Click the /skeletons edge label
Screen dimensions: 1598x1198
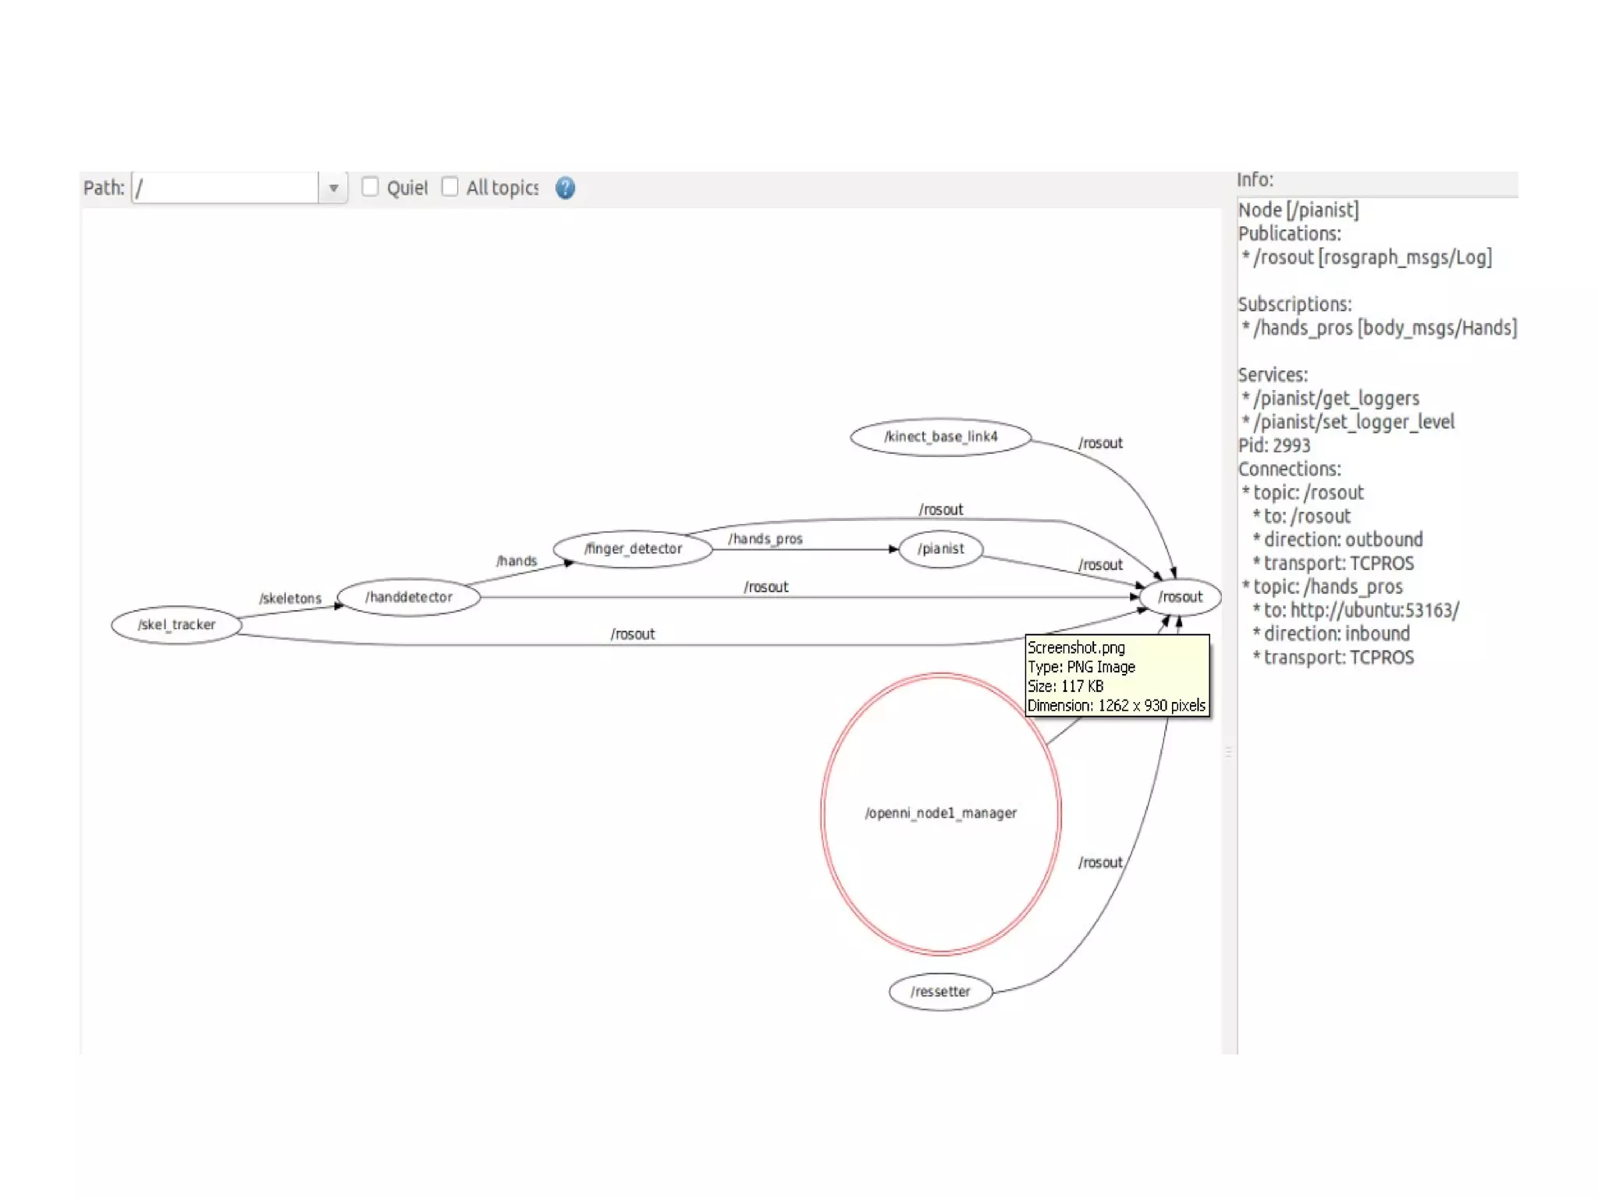(x=290, y=598)
